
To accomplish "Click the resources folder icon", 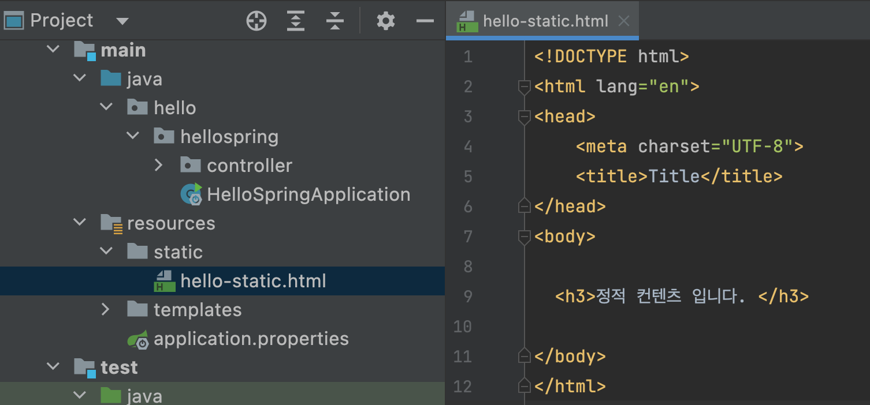I will (111, 223).
